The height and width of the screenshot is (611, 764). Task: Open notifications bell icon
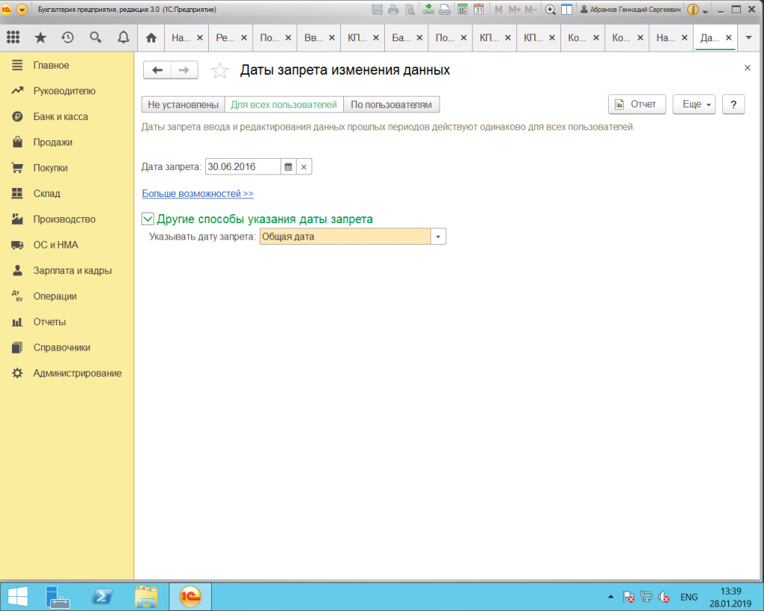click(122, 37)
